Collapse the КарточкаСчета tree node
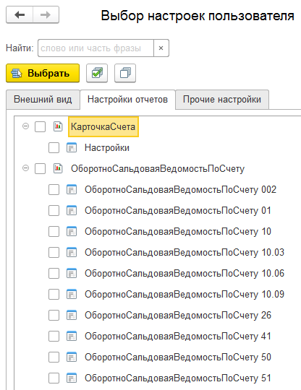 (x=25, y=126)
